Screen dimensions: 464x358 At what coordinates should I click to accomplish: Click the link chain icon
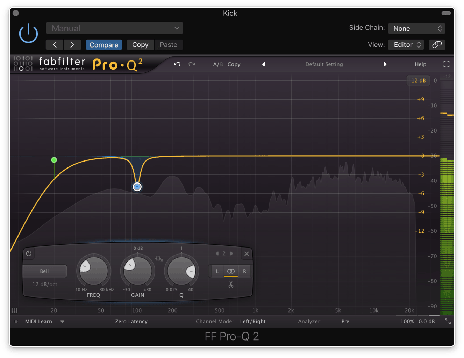437,45
